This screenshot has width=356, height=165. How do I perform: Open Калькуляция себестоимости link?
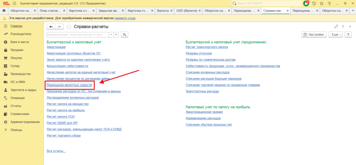pyautogui.click(x=67, y=66)
